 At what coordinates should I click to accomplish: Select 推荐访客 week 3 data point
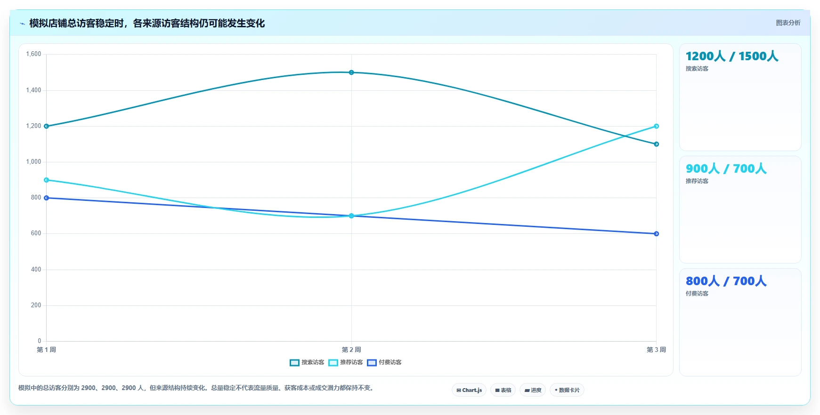[656, 126]
